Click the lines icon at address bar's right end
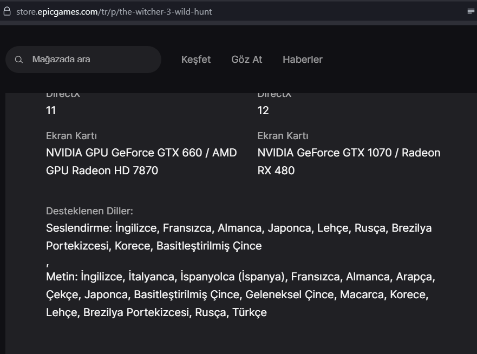The width and height of the screenshot is (477, 354). pyautogui.click(x=471, y=11)
